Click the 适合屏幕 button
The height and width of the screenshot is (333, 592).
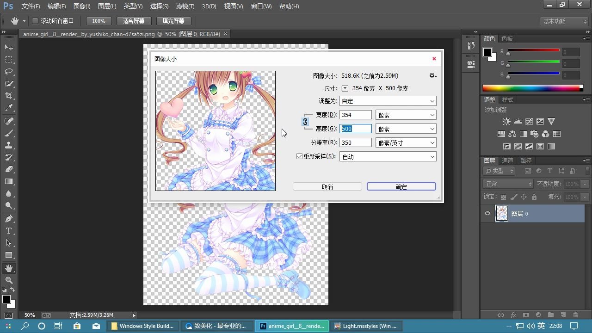click(x=134, y=21)
